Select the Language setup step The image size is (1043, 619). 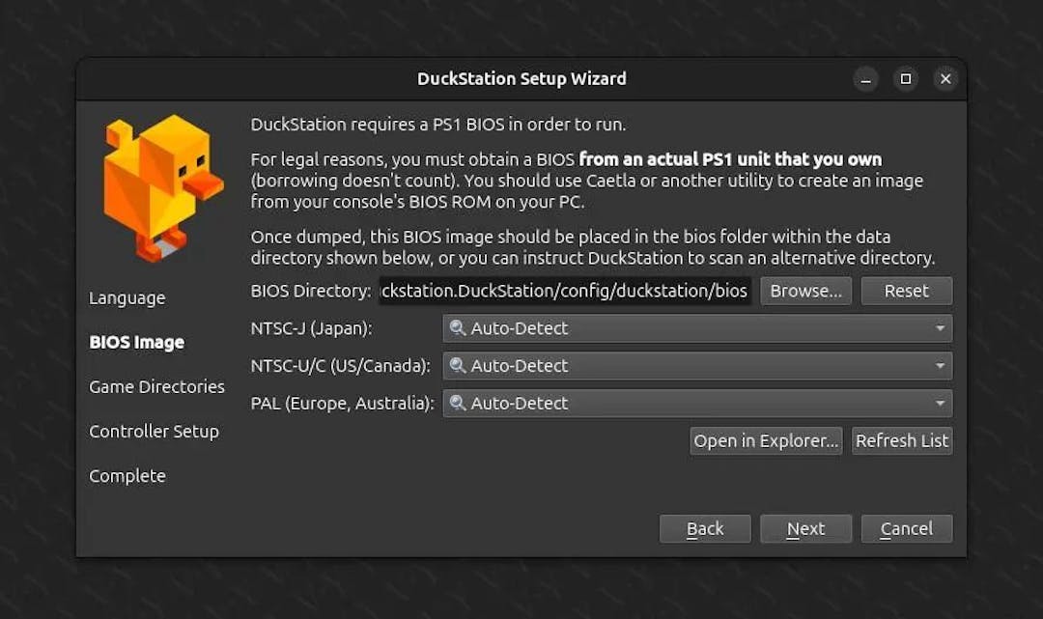pyautogui.click(x=127, y=297)
